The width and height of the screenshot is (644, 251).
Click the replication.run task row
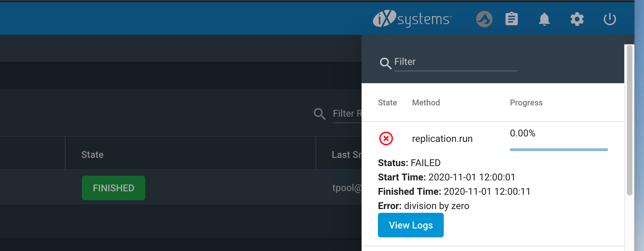[x=493, y=139]
